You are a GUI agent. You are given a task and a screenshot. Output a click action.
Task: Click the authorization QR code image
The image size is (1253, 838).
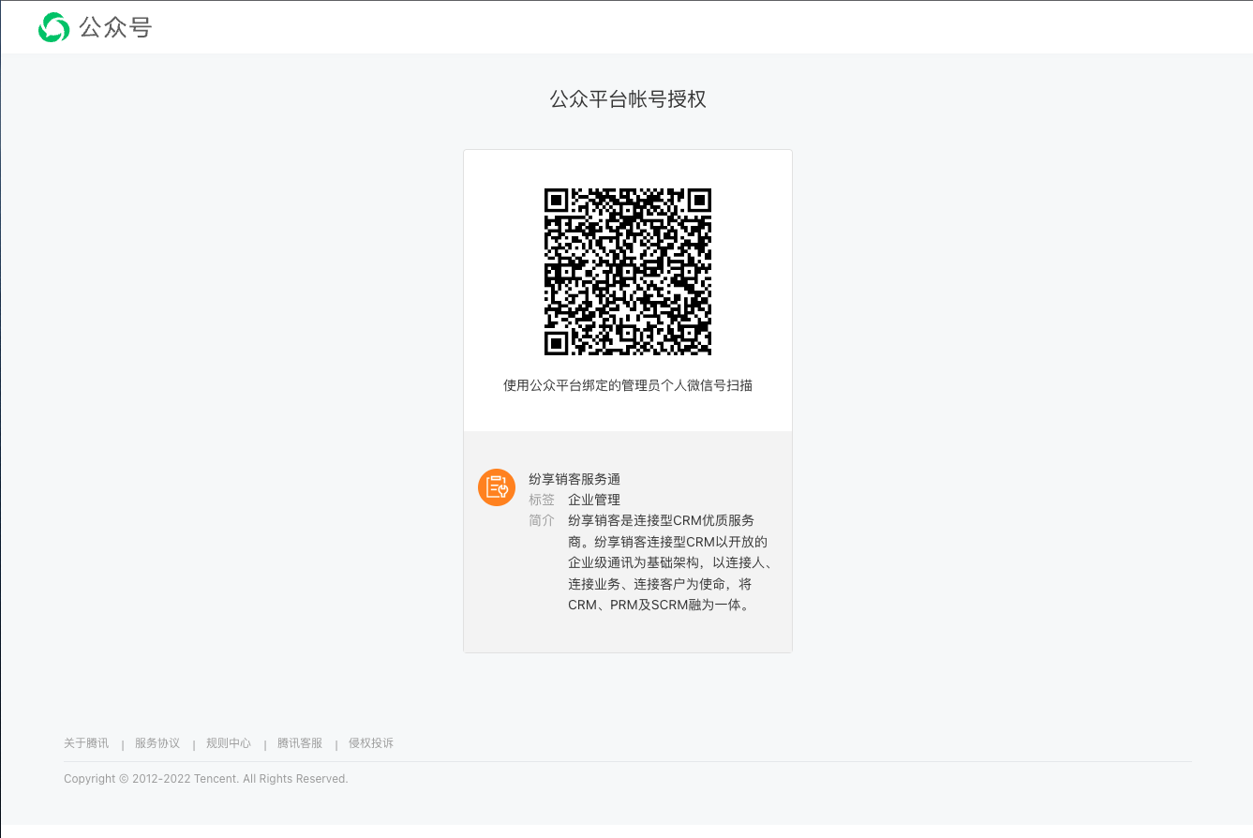628,272
